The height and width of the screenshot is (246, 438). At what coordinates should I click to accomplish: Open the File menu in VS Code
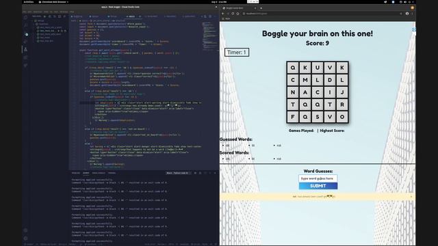(24, 12)
